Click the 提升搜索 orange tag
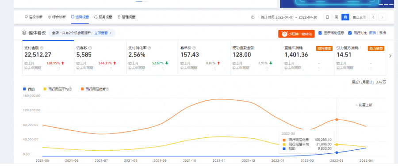The height and width of the screenshot is (167, 398). [x=324, y=49]
